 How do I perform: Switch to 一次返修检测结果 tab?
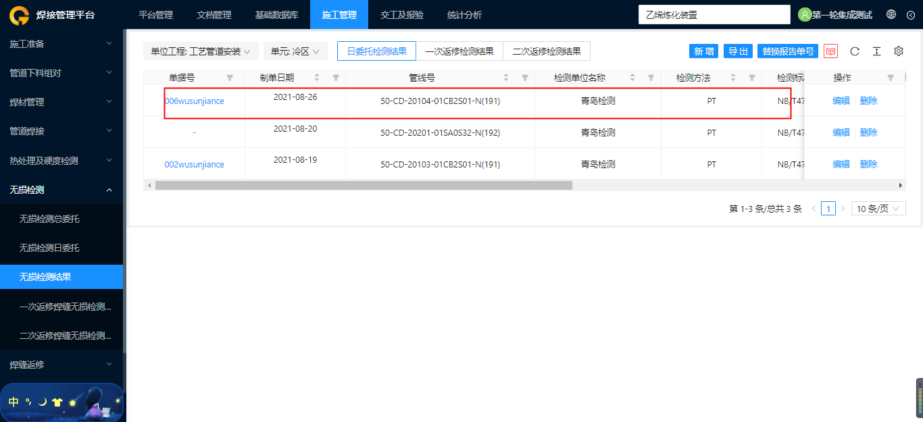[459, 51]
